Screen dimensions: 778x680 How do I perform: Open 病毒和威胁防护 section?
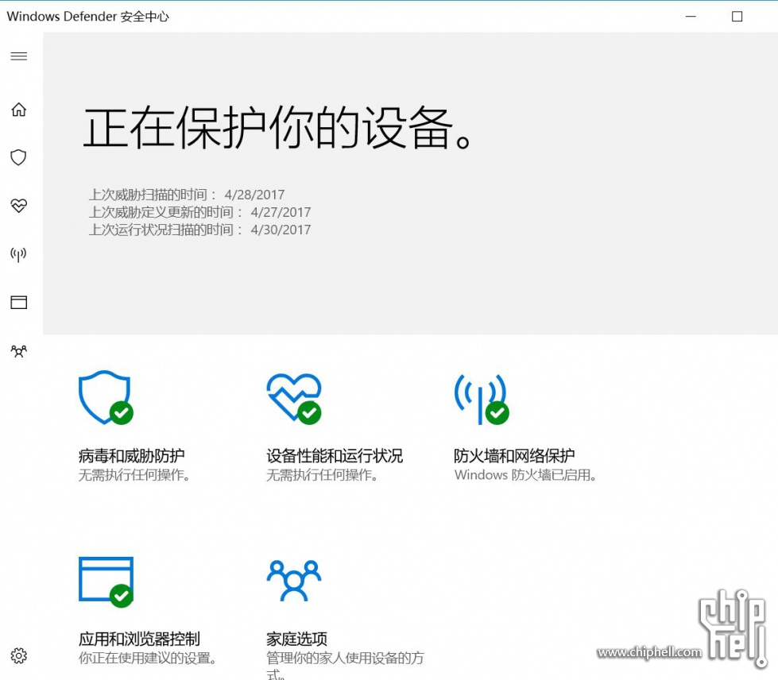131,455
